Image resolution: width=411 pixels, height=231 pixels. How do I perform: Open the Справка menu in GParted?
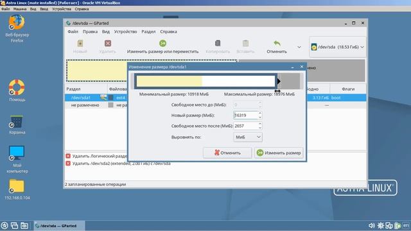[168, 31]
